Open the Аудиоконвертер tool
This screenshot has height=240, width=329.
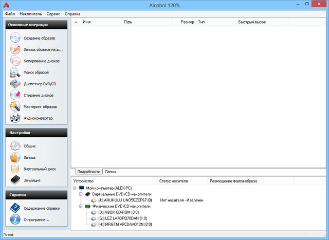pos(38,118)
